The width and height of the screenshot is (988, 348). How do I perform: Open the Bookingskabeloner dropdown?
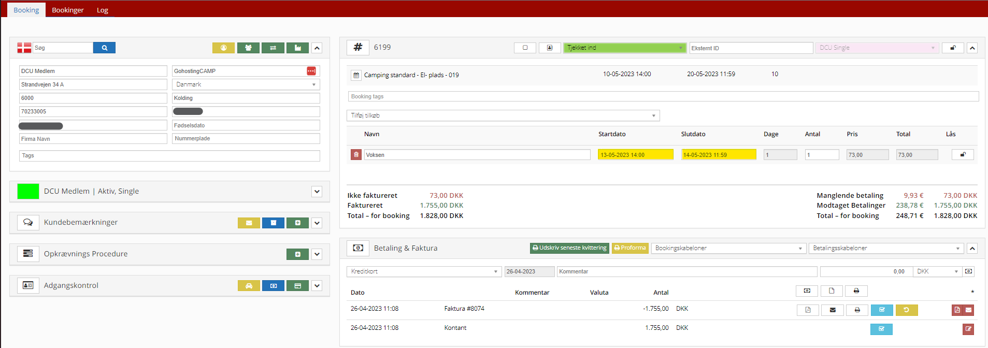(728, 248)
